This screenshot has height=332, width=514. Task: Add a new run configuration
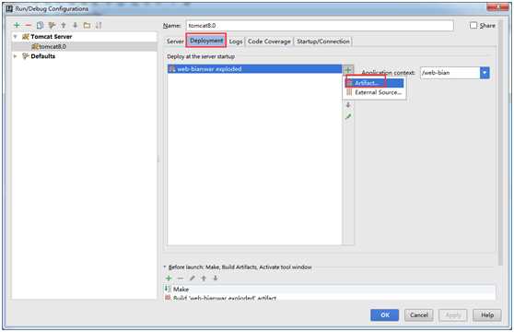tap(17, 25)
